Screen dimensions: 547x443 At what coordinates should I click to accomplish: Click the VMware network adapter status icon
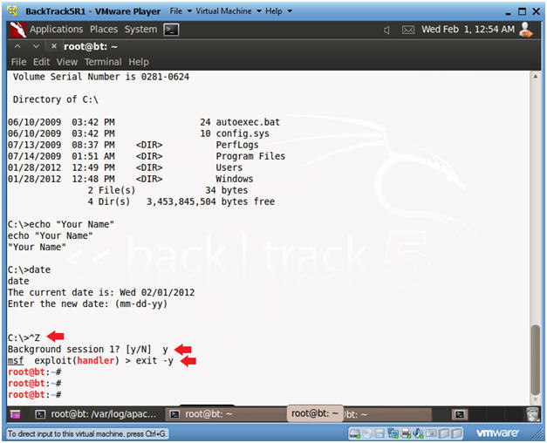point(393,433)
